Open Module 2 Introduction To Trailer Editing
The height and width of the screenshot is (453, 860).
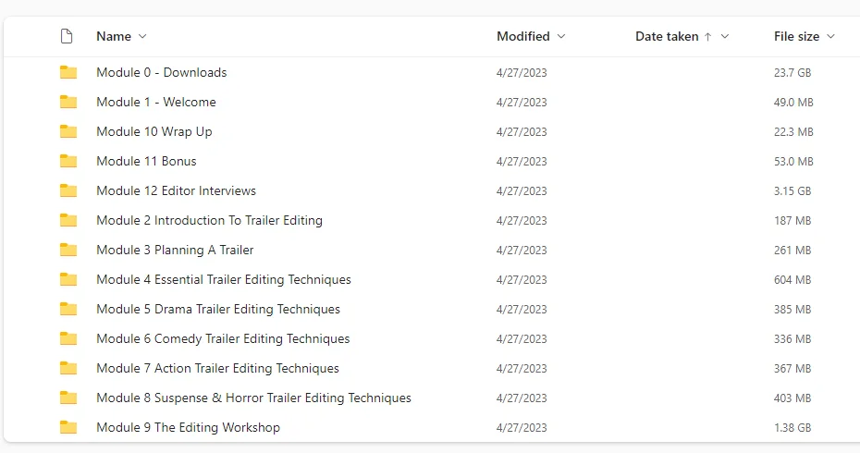click(209, 220)
